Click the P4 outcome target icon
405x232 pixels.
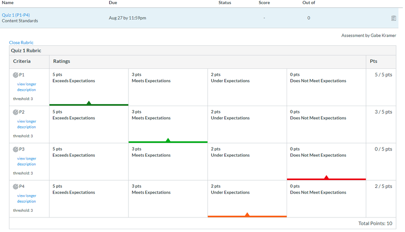[x=16, y=187]
